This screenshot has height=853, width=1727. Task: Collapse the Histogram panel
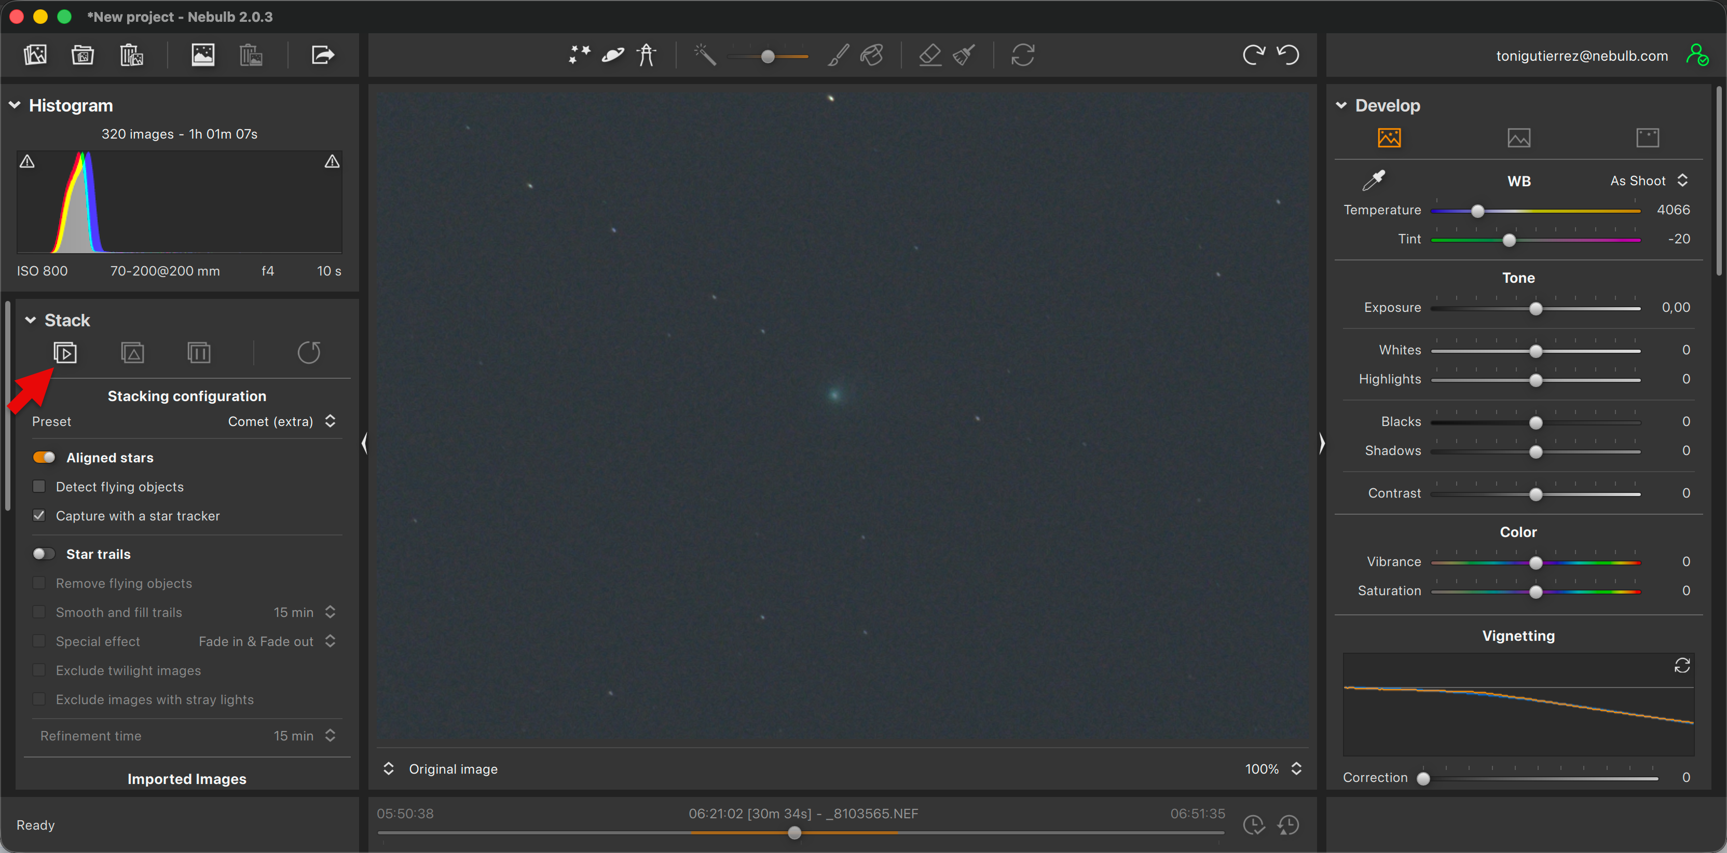pos(15,105)
